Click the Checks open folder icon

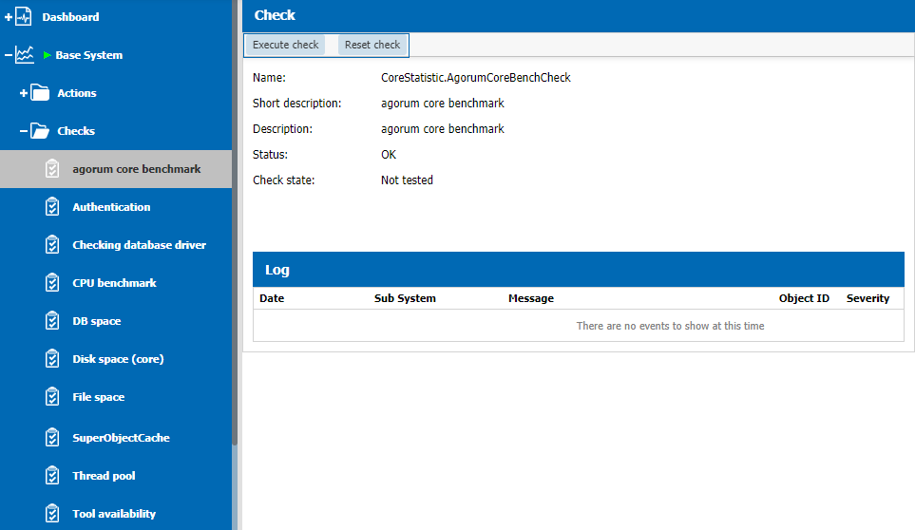click(x=40, y=131)
